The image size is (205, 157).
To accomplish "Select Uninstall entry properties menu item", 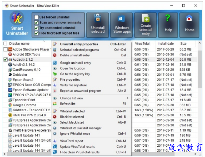I will coord(91,44).
